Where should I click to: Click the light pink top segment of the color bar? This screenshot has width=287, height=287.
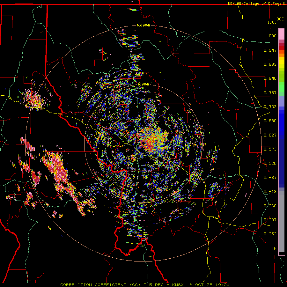(282, 34)
